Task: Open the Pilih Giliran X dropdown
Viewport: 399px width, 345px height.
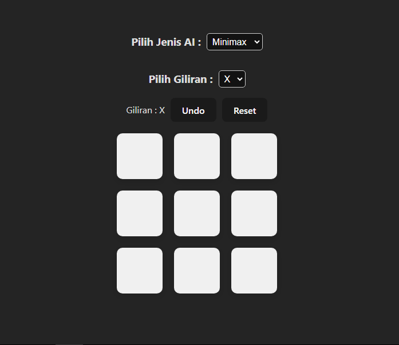Action: [232, 79]
